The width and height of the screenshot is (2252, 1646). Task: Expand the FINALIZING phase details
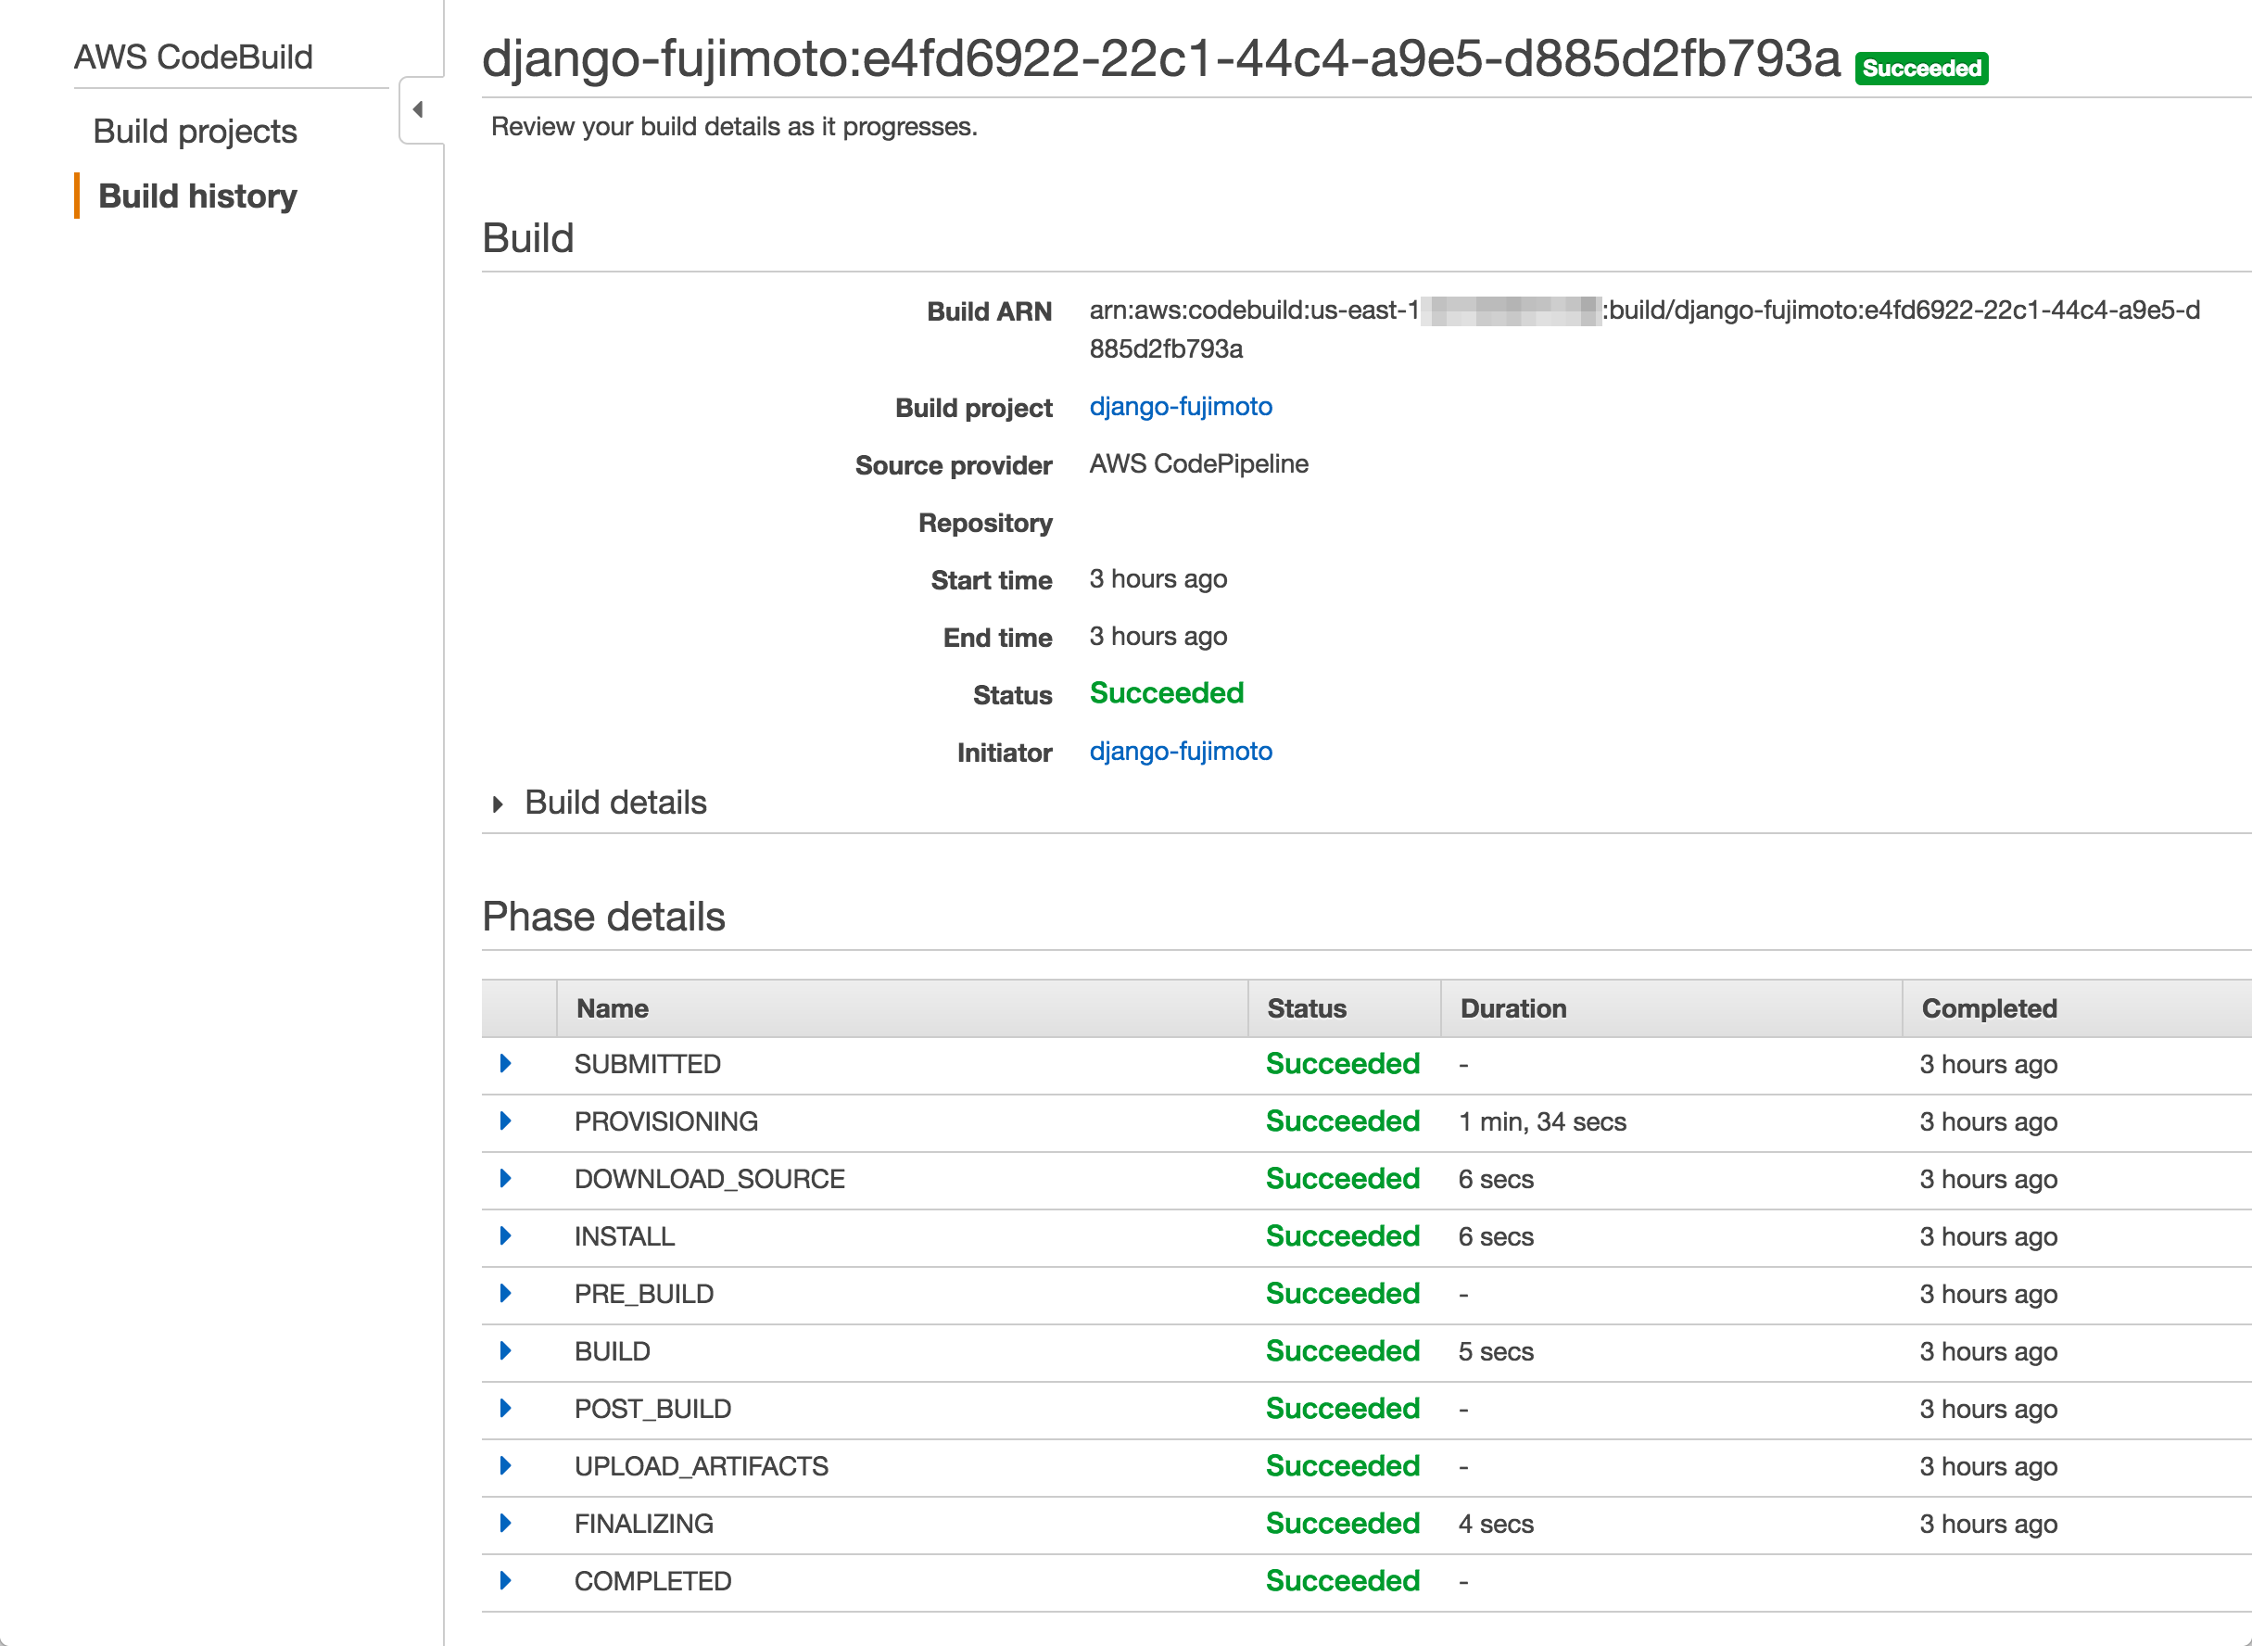pos(505,1524)
